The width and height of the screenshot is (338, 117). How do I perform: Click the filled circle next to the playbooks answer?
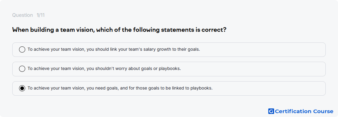[x=22, y=88]
